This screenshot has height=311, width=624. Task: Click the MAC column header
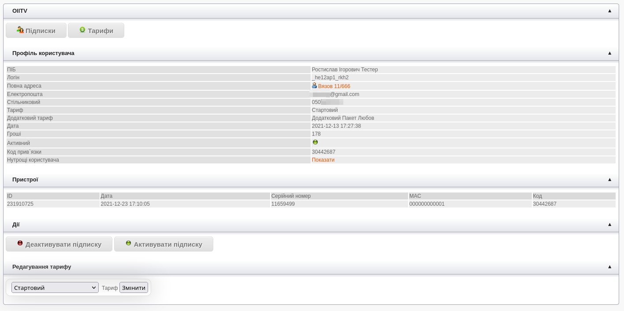(415, 196)
